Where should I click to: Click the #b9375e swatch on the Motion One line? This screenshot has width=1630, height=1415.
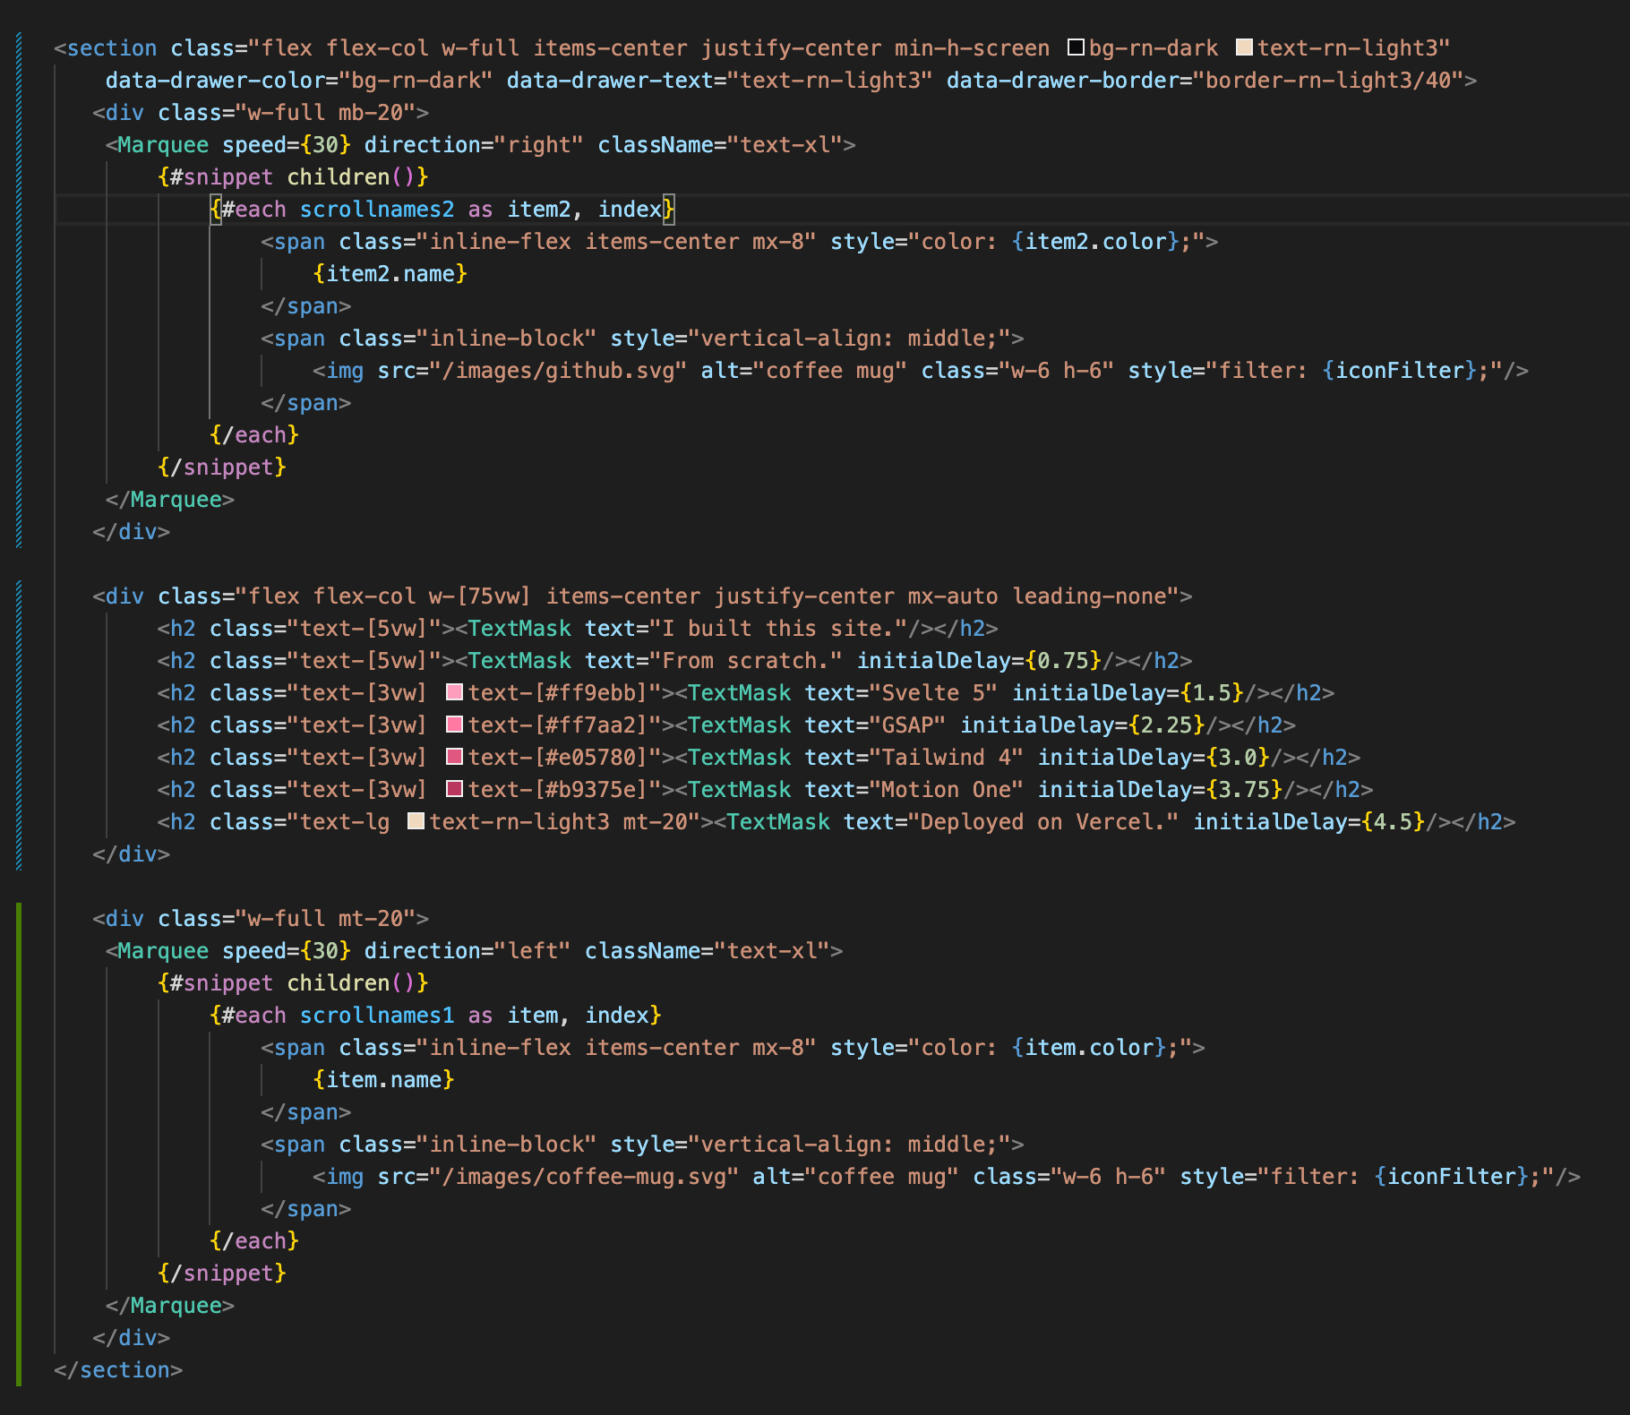pyautogui.click(x=456, y=789)
